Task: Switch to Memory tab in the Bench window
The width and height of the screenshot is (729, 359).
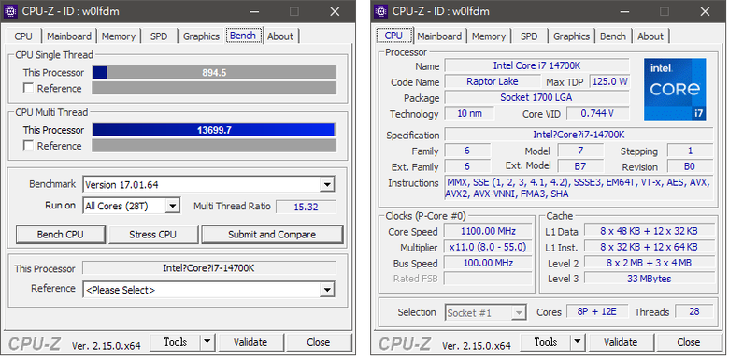Action: 118,36
